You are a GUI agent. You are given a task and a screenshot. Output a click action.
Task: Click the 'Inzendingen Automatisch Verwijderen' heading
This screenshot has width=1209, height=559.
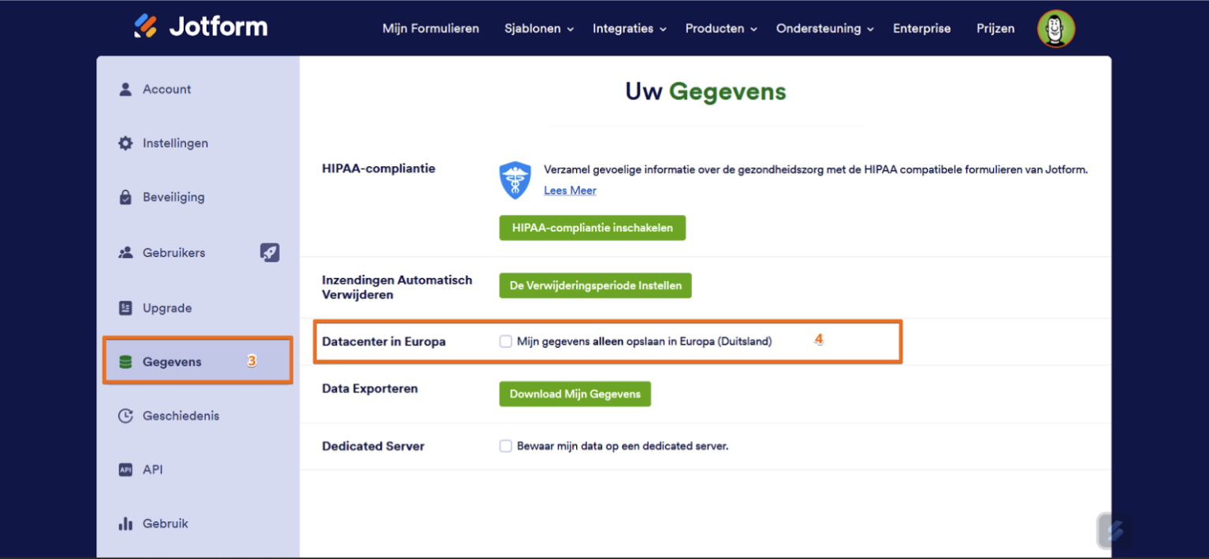click(x=397, y=287)
